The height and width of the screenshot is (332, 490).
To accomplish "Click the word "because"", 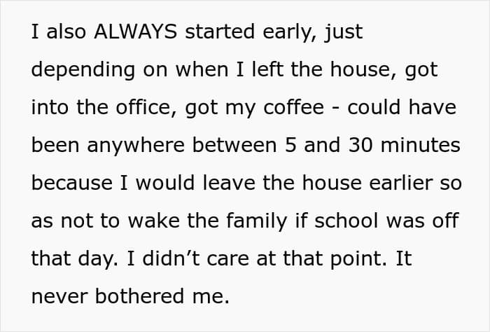I will [72, 183].
